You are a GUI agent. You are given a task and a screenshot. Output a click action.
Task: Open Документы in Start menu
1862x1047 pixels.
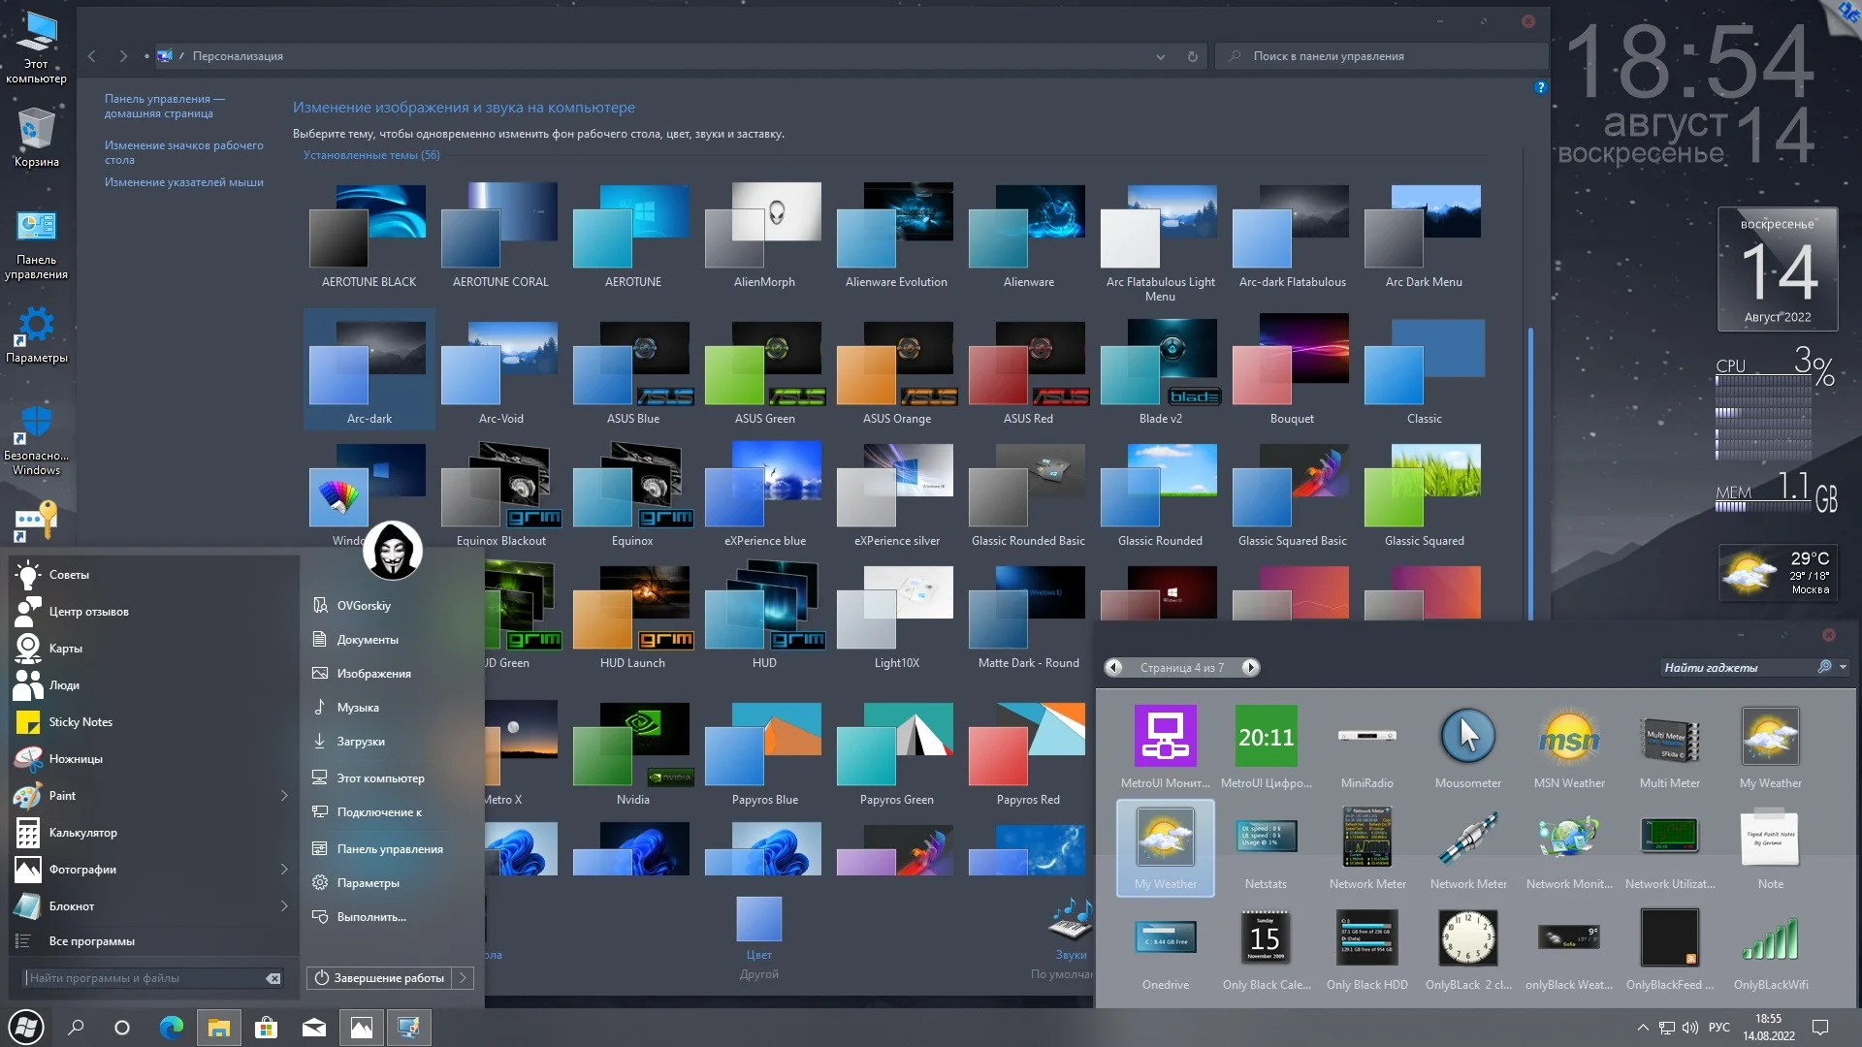point(367,640)
